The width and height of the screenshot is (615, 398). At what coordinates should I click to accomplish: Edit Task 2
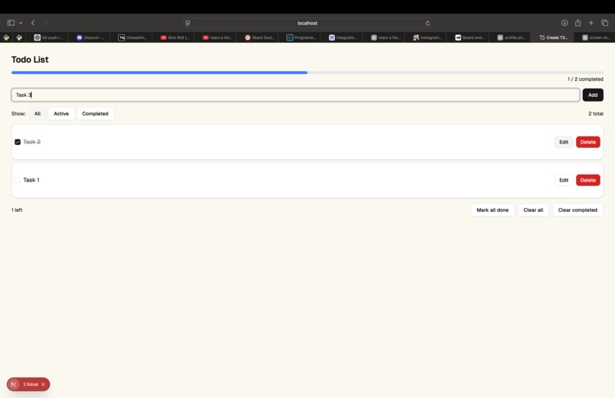[x=564, y=143]
